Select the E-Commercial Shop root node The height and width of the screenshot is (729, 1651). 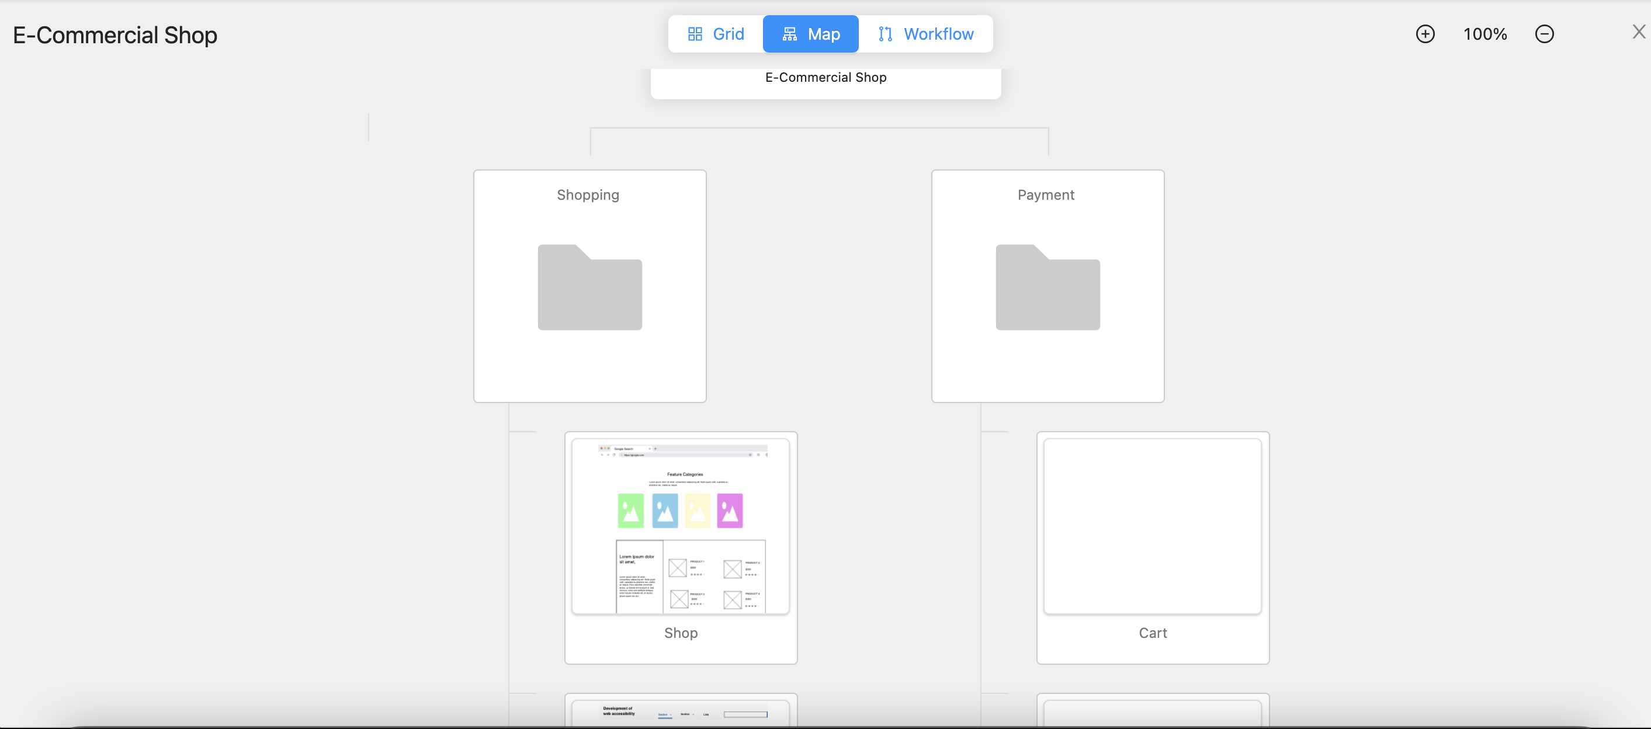(825, 79)
